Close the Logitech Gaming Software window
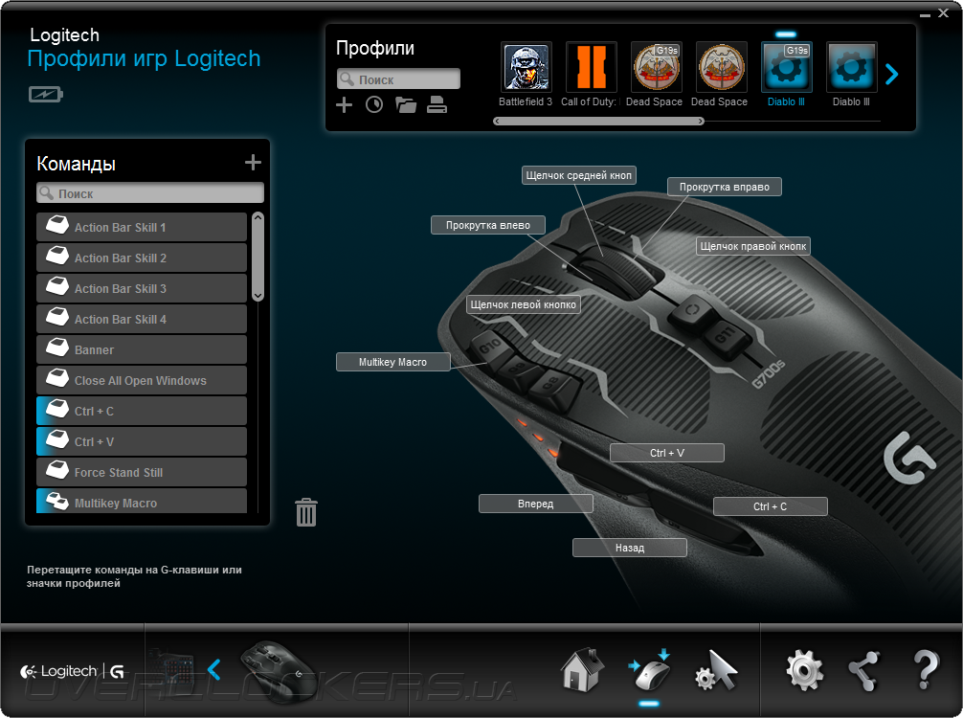Image resolution: width=963 pixels, height=718 pixels. point(943,12)
